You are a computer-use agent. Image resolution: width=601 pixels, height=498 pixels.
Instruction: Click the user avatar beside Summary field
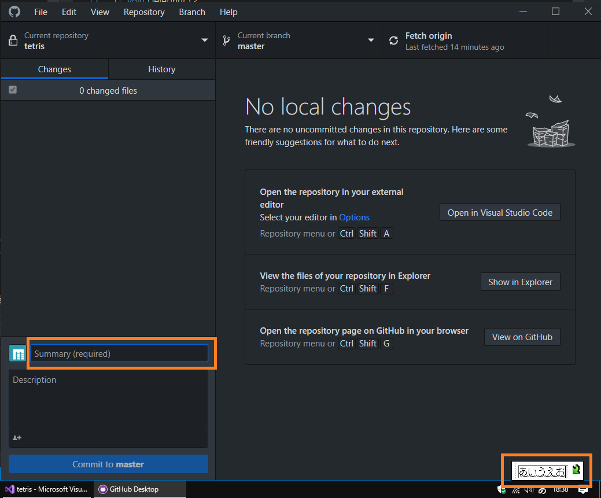(17, 353)
